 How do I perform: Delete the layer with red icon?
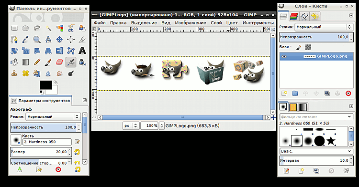point(348,93)
